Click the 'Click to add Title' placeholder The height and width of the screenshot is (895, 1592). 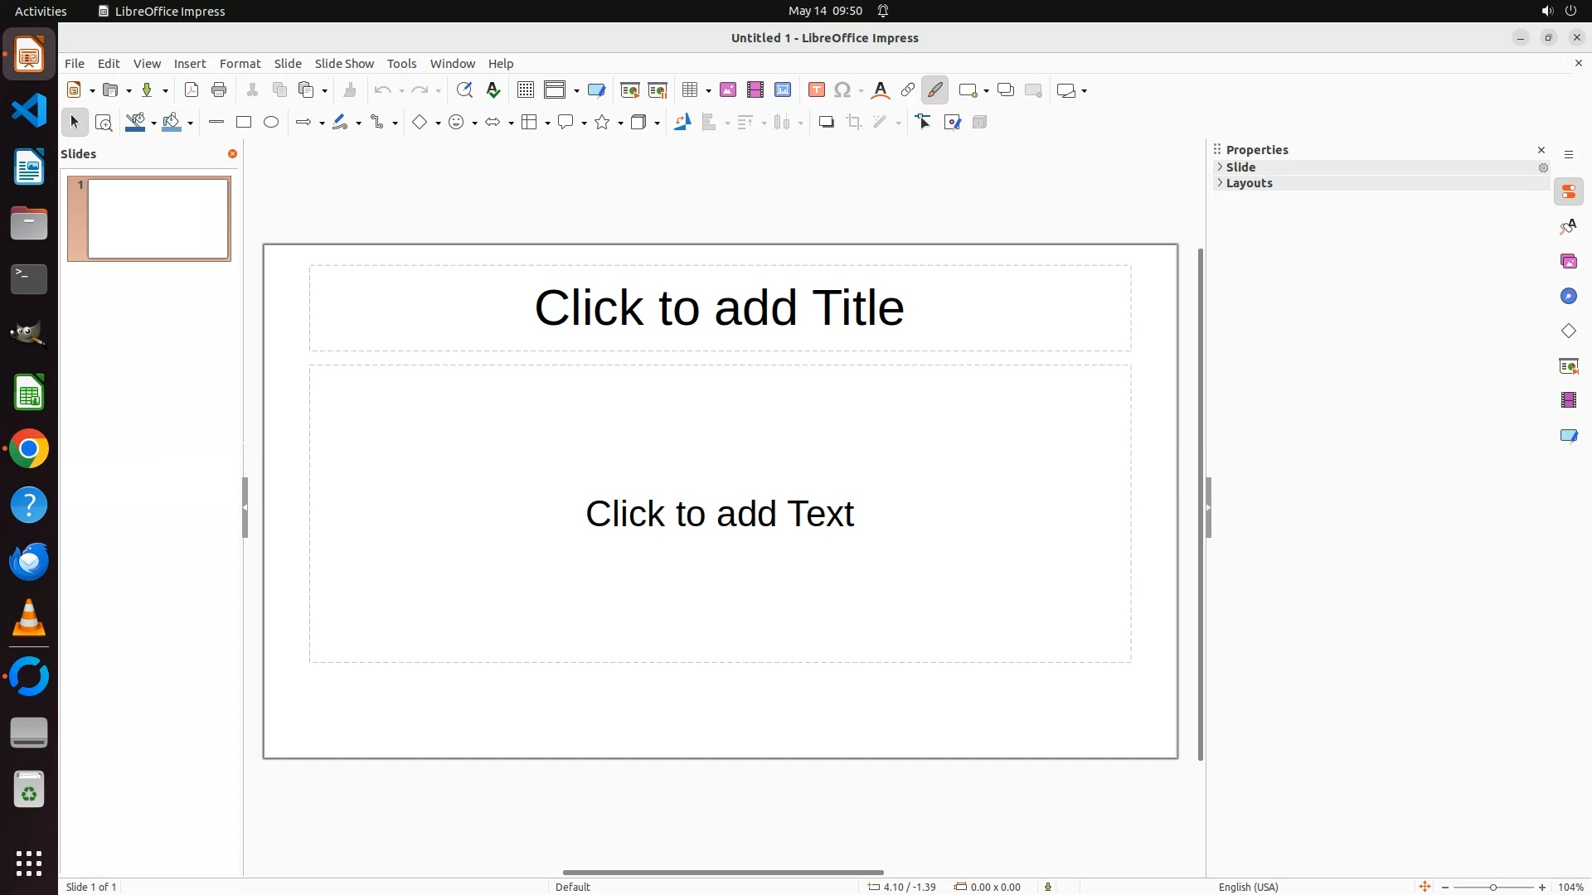(719, 308)
